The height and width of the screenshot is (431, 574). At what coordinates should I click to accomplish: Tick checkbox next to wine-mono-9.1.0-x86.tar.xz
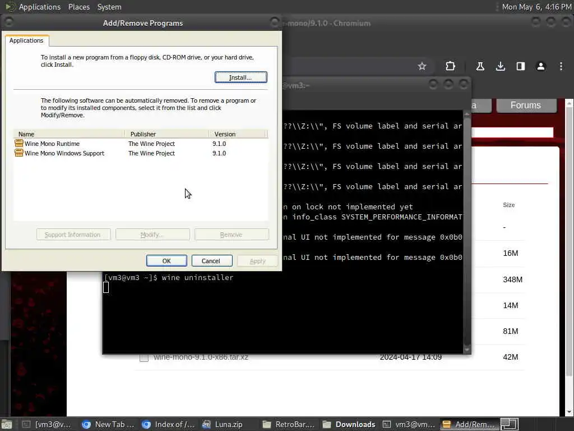[144, 357]
